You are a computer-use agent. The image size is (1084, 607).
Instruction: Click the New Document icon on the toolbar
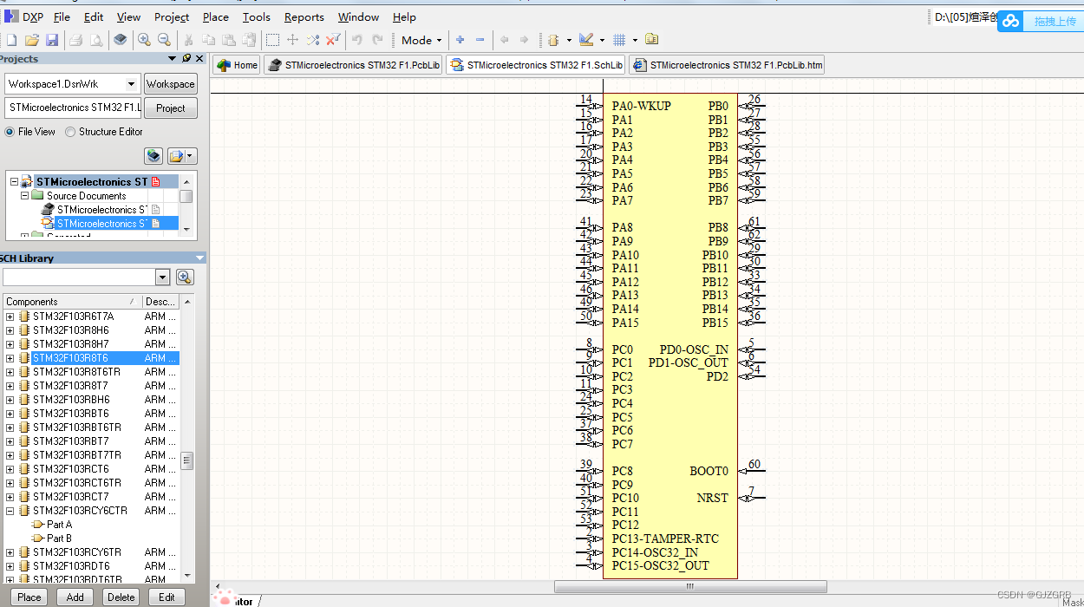[10, 39]
